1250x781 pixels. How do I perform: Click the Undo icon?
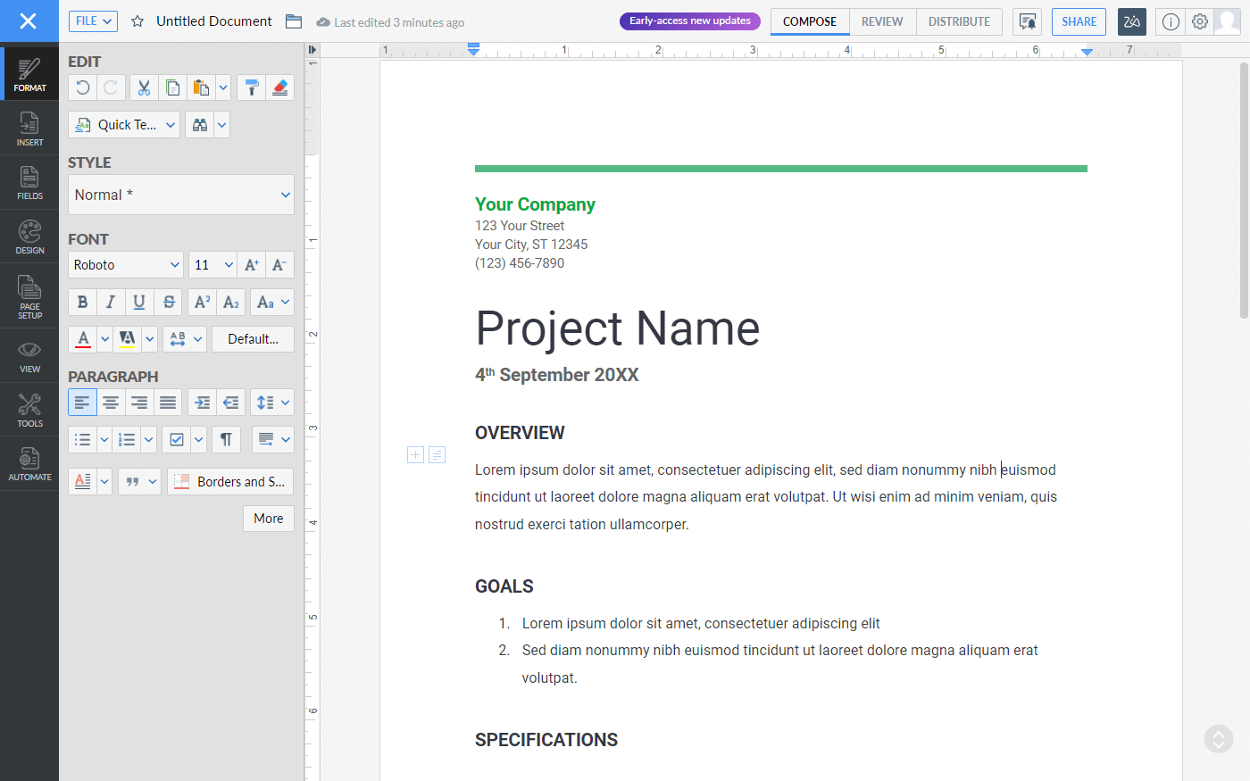pyautogui.click(x=83, y=87)
